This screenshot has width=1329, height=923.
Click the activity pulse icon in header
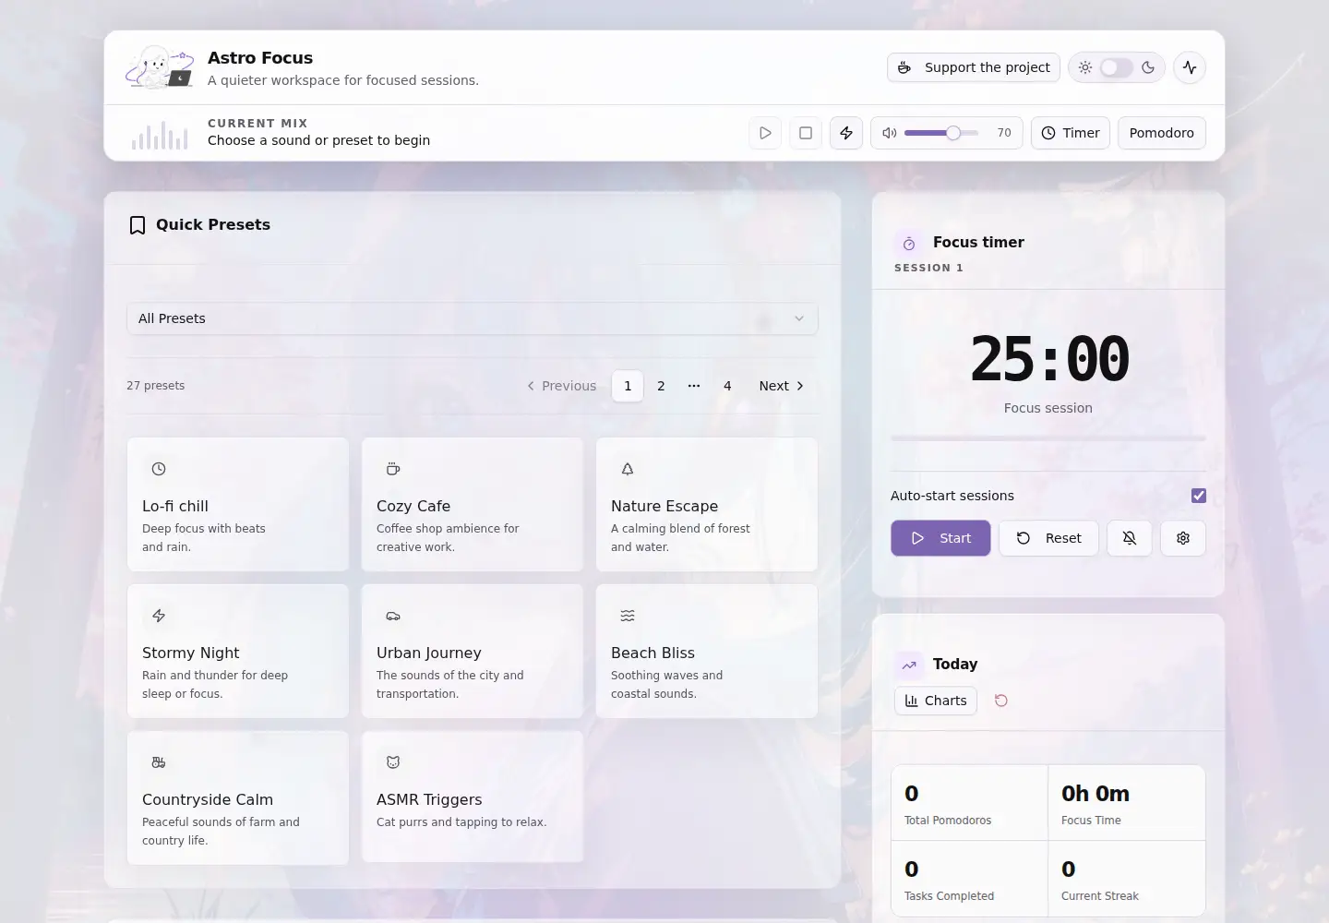coord(1190,67)
